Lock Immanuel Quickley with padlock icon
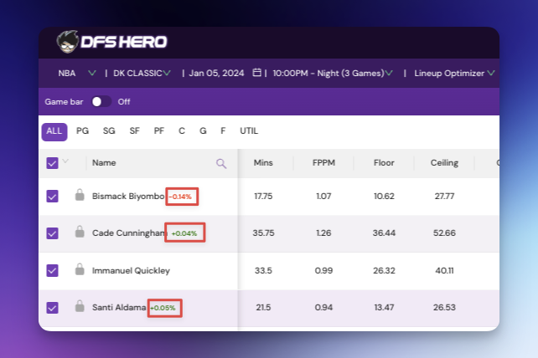Image resolution: width=538 pixels, height=358 pixels. pyautogui.click(x=80, y=269)
